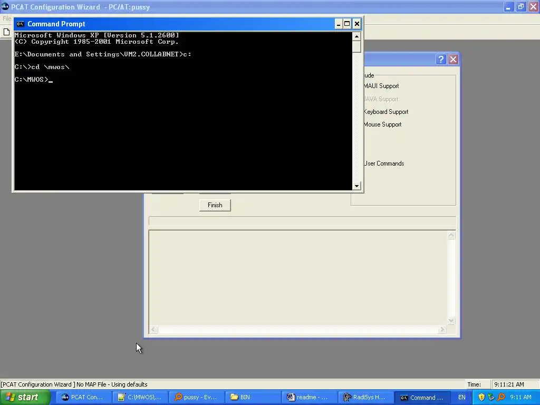540x405 pixels.
Task: Click the New document toolbar icon
Action: 6,32
